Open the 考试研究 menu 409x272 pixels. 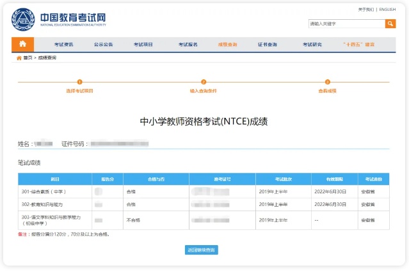pyautogui.click(x=312, y=45)
